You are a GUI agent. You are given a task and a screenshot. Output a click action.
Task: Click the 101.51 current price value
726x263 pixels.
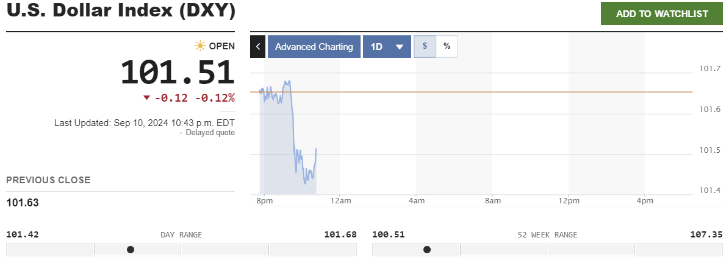click(178, 72)
